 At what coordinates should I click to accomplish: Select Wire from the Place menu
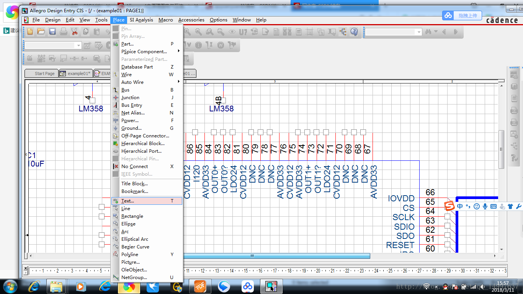pos(147,75)
